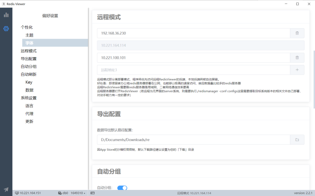The width and height of the screenshot is (315, 196).
Task: Go to 远程模式 in preferences tree
Action: 28,51
